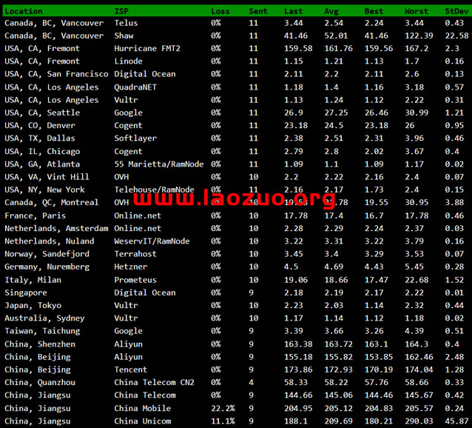
Task: Click the Taiwan, Taichung location
Action: 42,331
